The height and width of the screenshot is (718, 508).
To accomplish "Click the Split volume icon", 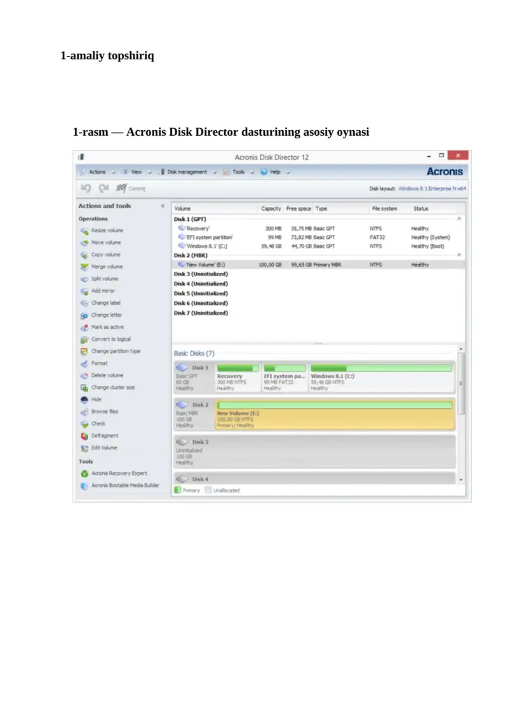I will (84, 279).
